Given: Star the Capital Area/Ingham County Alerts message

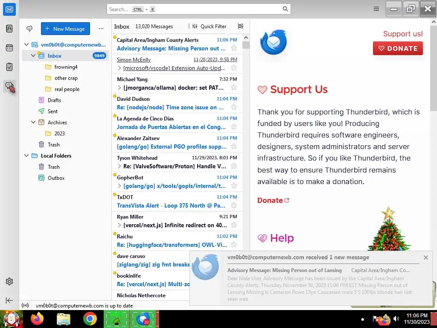Looking at the screenshot, I should [234, 48].
